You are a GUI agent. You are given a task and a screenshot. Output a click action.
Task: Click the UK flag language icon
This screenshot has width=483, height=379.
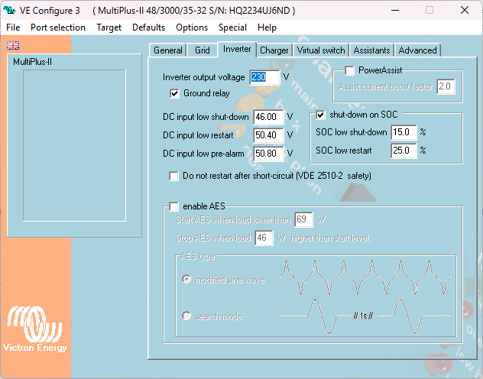[13, 46]
